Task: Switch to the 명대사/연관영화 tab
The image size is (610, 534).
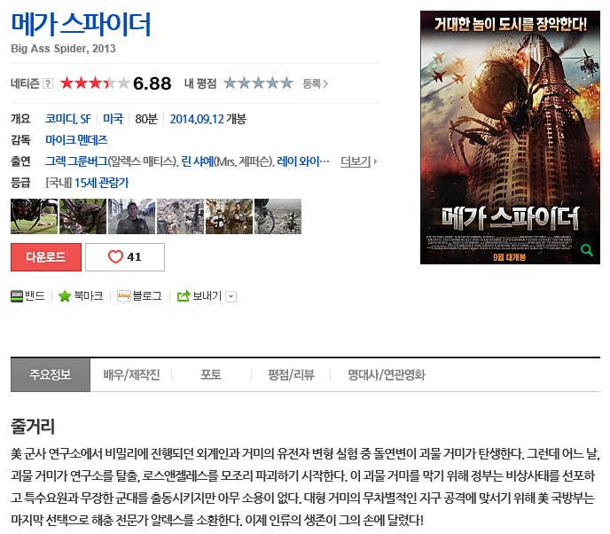Action: coord(387,375)
